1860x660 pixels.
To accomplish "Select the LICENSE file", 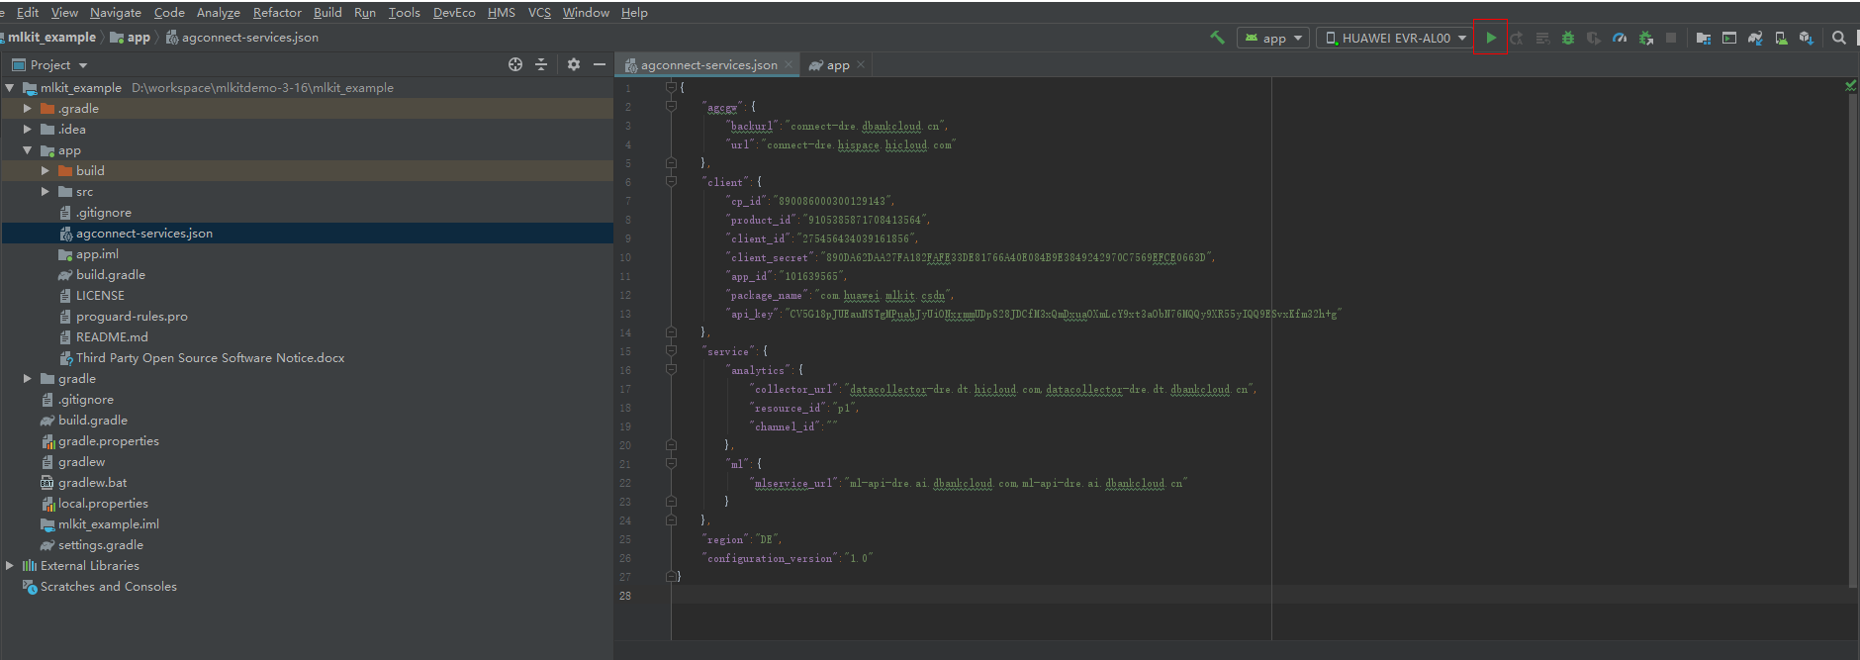I will click(x=100, y=295).
